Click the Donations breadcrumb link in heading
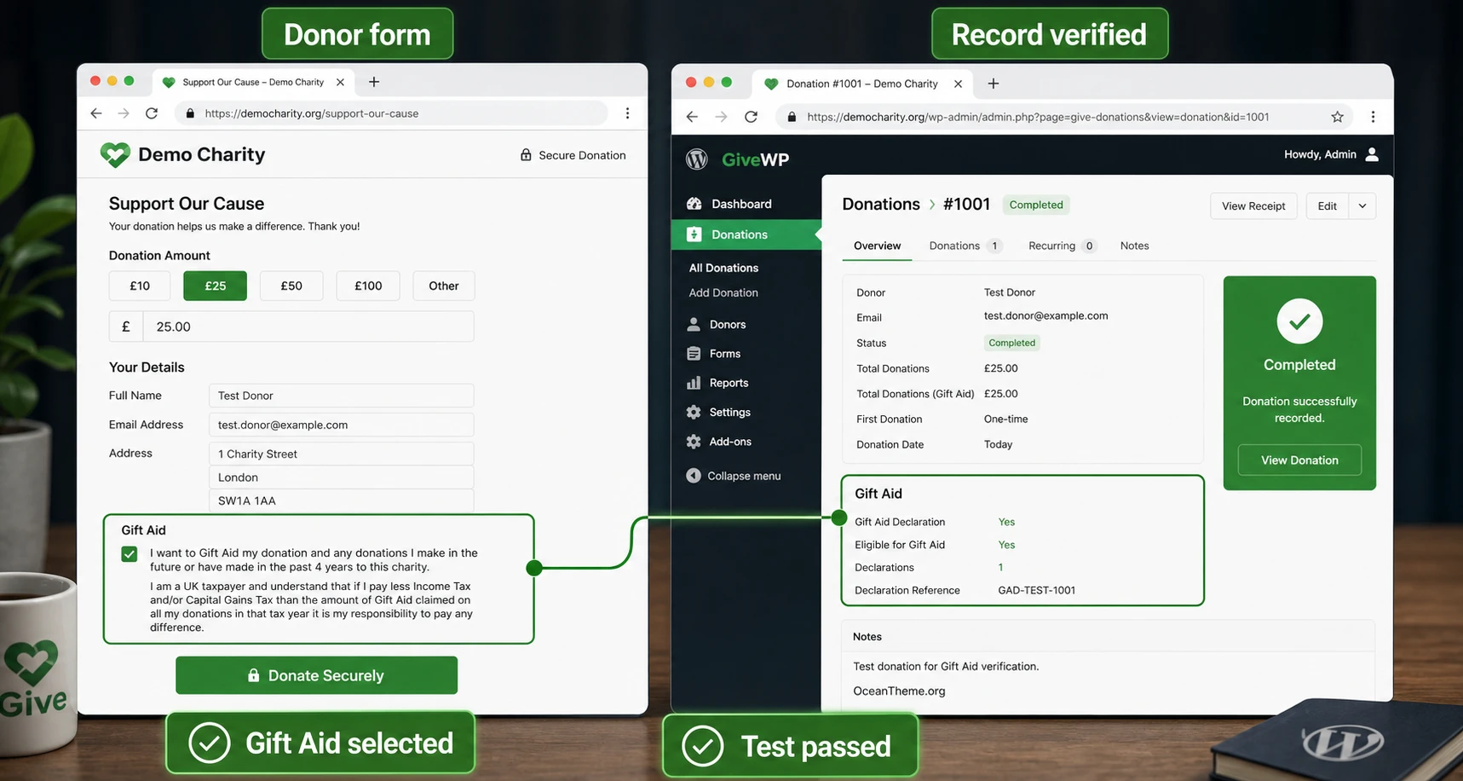Screen dimensions: 1463x781 coord(881,204)
